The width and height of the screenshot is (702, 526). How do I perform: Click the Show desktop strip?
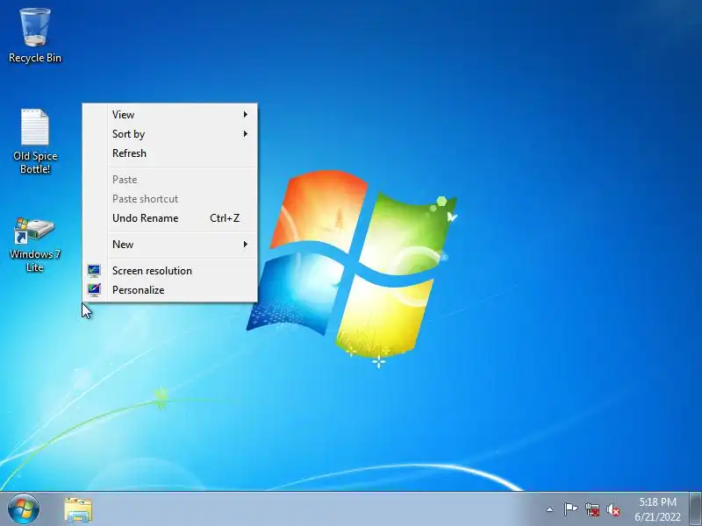point(695,509)
